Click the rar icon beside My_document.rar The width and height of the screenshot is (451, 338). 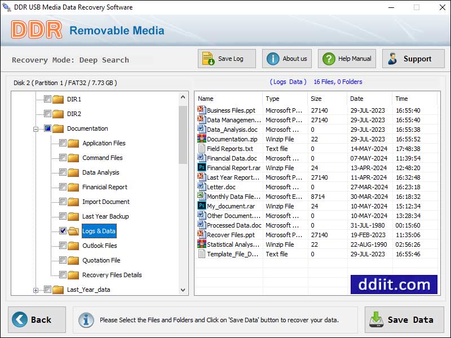[x=201, y=206]
